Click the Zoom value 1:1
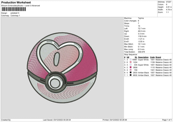This screenshot has height=122, width=173. 167,12
